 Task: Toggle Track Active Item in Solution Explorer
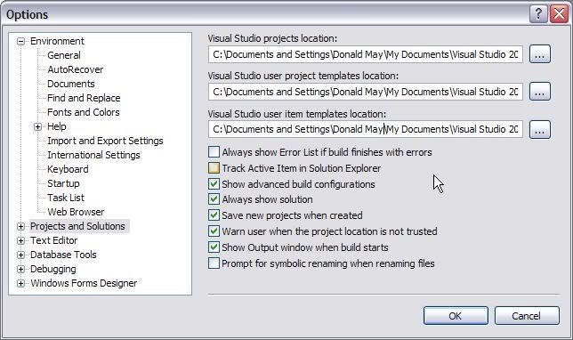[214, 168]
